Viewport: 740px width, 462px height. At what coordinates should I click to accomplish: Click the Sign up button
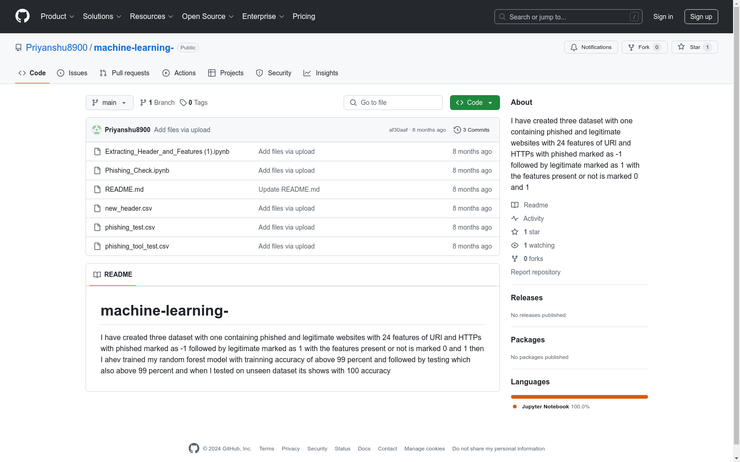pos(701,17)
